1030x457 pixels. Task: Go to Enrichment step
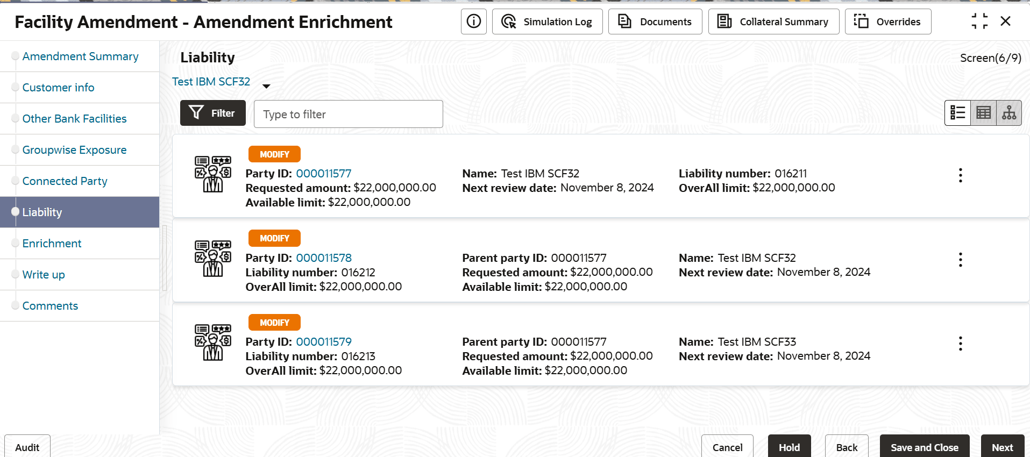[x=52, y=244]
